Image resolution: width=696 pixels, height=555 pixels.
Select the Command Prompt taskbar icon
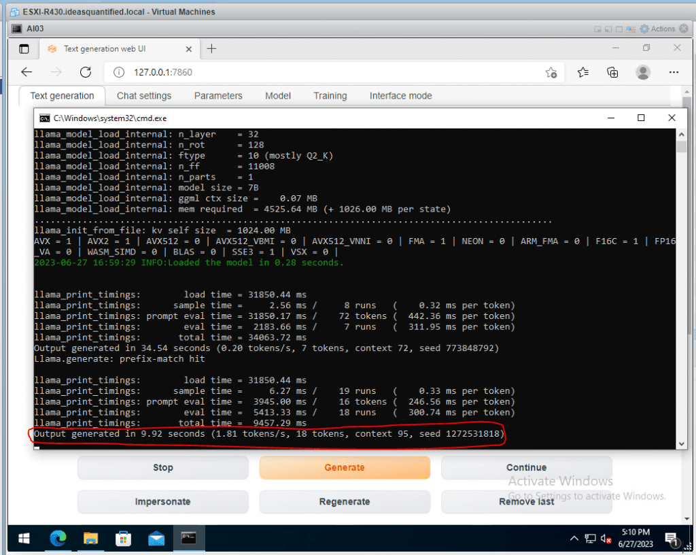(x=189, y=539)
